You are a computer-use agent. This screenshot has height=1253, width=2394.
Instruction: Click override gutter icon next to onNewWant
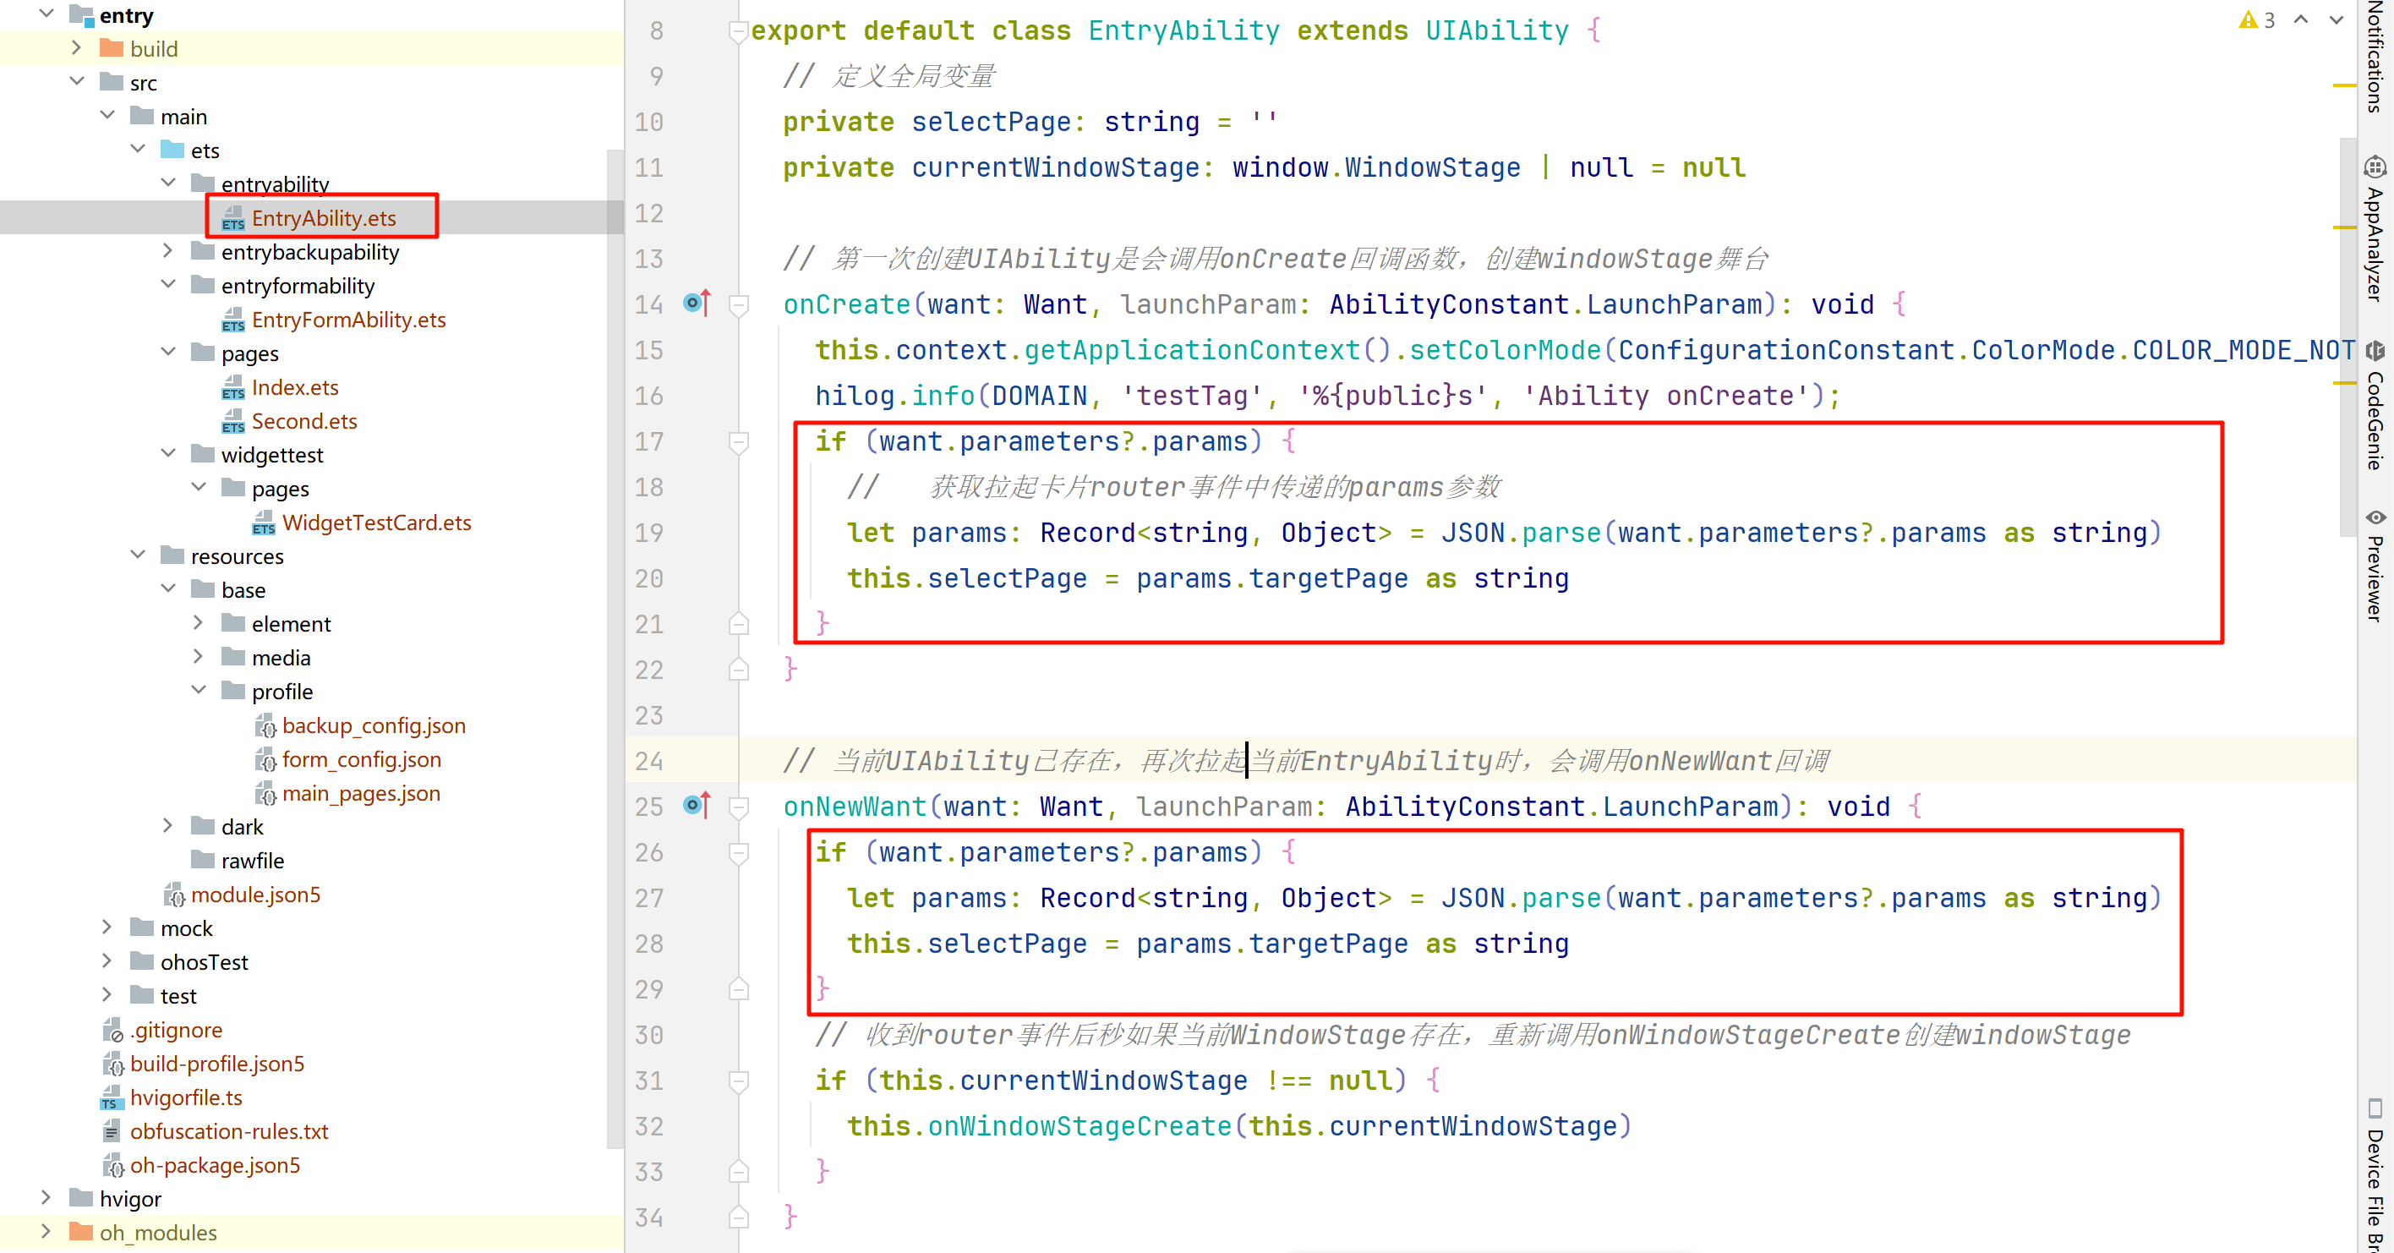pos(696,805)
